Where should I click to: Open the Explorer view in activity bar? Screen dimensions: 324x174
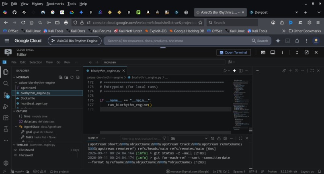pos(6,72)
